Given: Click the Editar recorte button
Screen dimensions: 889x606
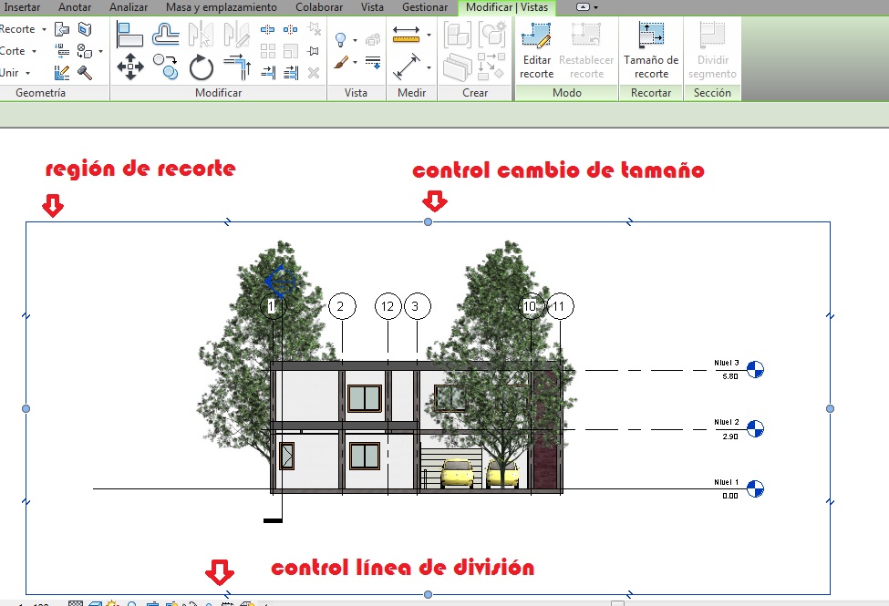Looking at the screenshot, I should 537,50.
